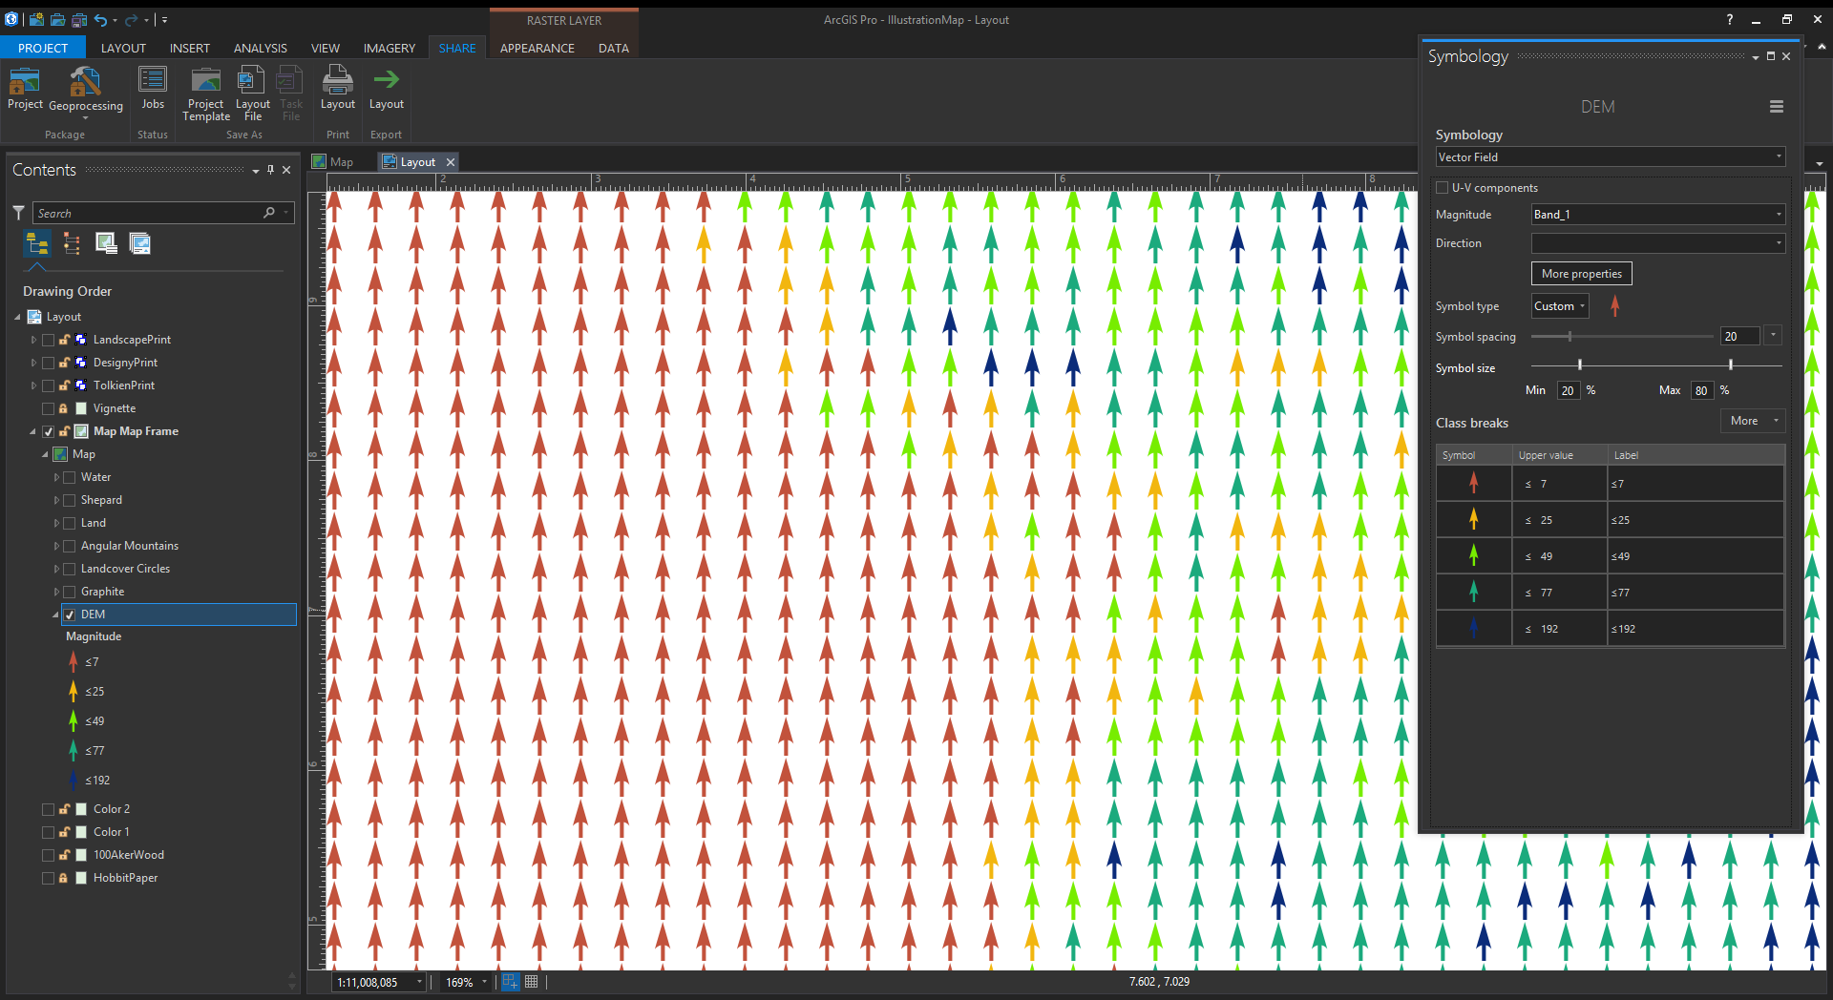
Task: Expand the LandscapePrint tree item
Action: pyautogui.click(x=33, y=340)
